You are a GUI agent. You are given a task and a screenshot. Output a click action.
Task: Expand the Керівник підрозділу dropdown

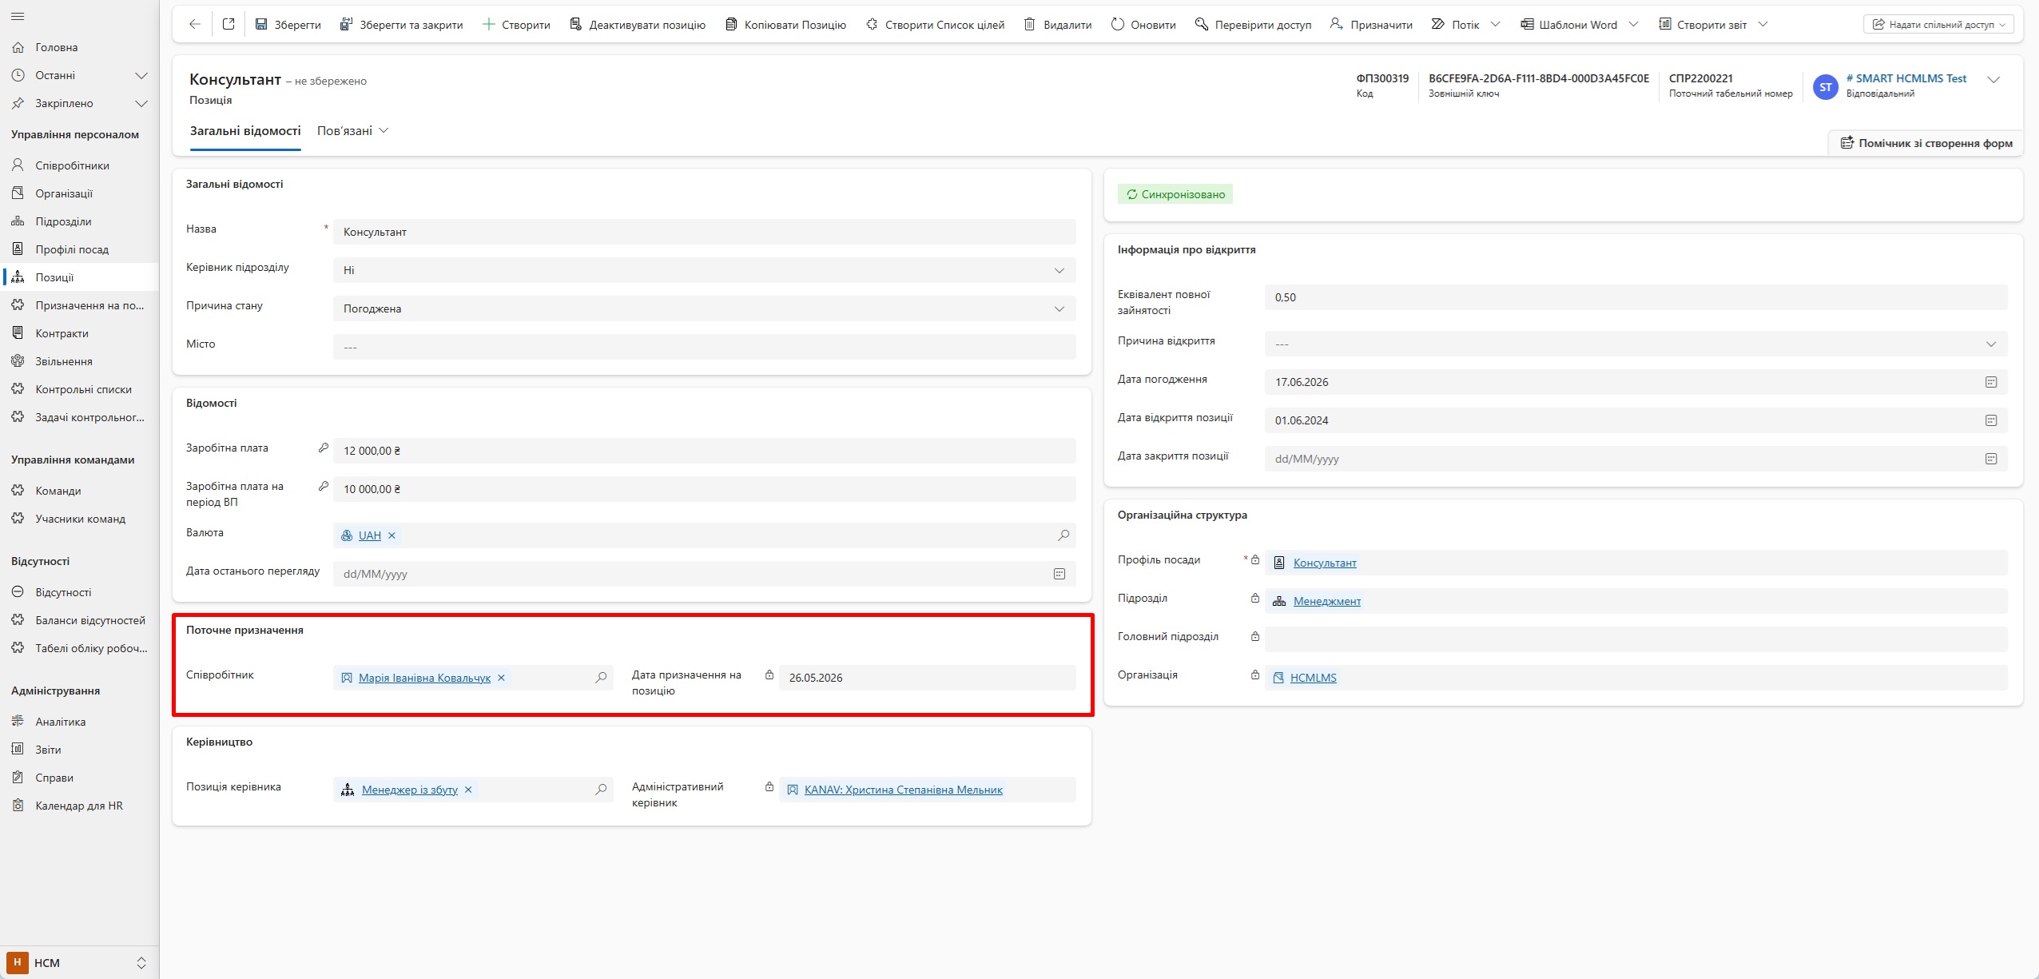tap(1059, 270)
